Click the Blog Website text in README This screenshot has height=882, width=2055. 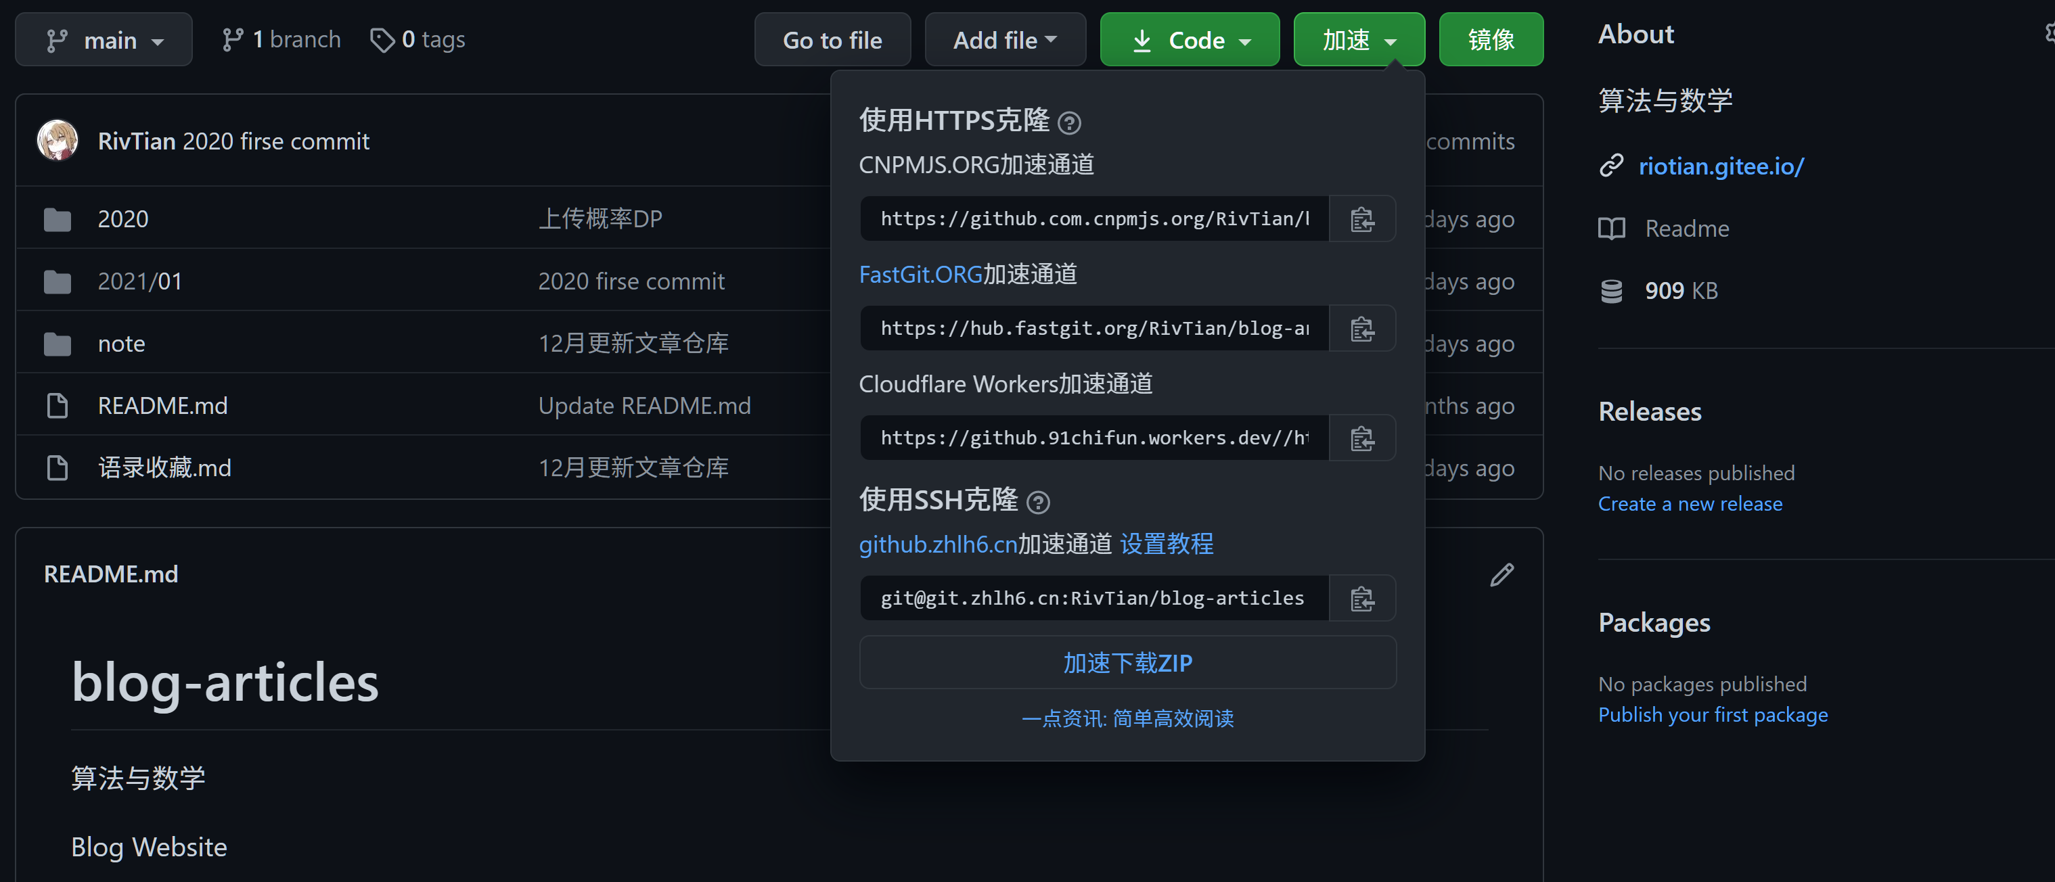click(x=149, y=847)
